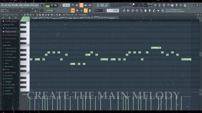Viewport: 202px width, 113px height.
Task: Toggle overdub/blend recording
Action: [86, 5]
